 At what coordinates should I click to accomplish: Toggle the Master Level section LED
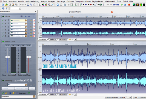3,42
